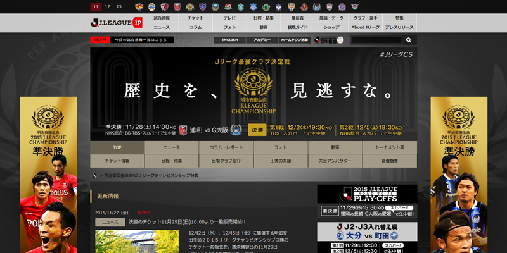Select the J1 league tab
Viewport: 507px width, 253px height.
point(96,7)
